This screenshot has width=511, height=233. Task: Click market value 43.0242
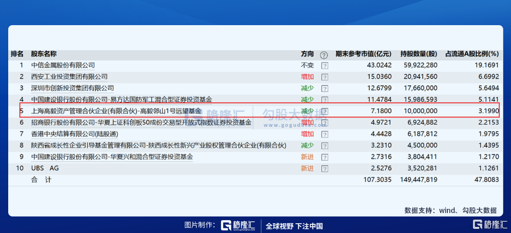380,65
